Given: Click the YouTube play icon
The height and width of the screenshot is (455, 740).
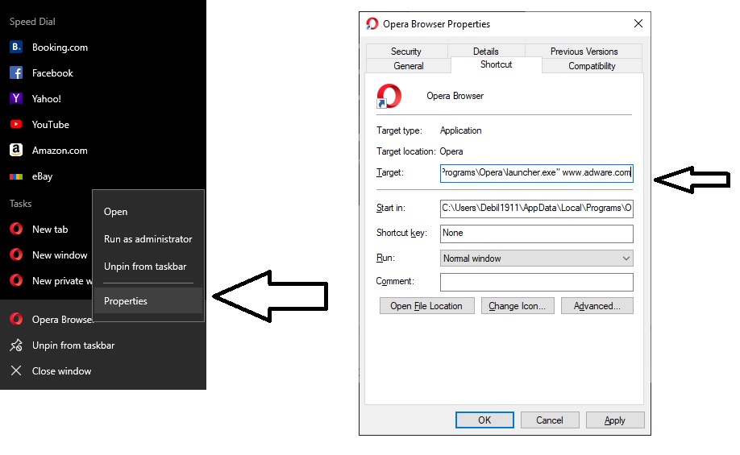Looking at the screenshot, I should coord(16,125).
